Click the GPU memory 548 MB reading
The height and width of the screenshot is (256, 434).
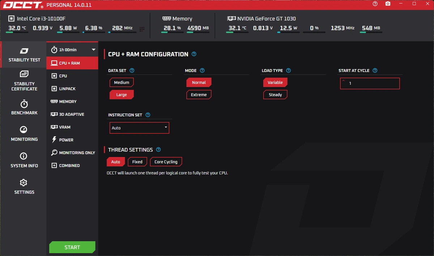(371, 28)
